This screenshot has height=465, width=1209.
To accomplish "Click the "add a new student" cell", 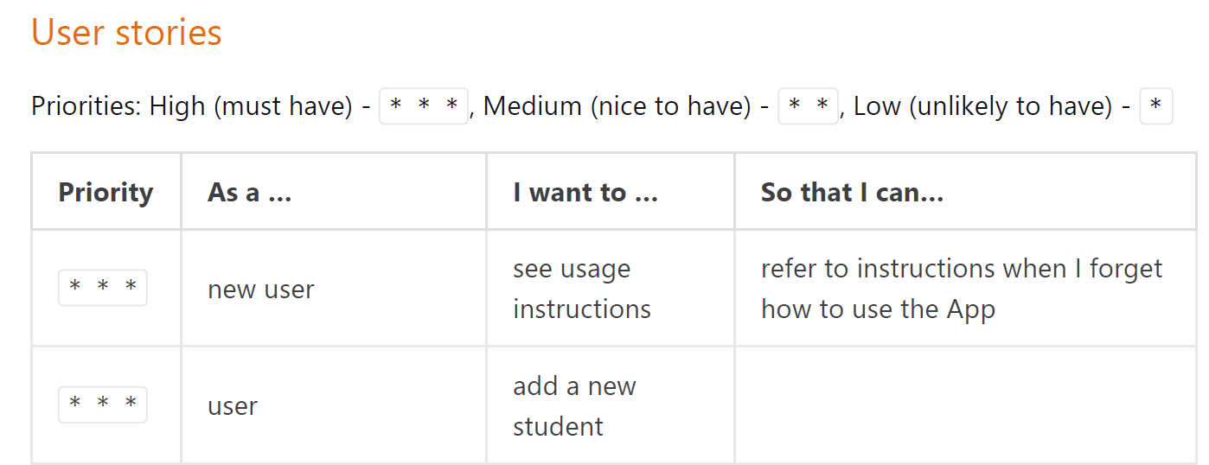I will click(x=574, y=405).
